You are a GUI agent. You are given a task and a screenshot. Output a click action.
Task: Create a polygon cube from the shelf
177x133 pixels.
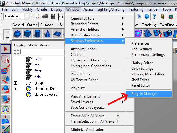27,34
